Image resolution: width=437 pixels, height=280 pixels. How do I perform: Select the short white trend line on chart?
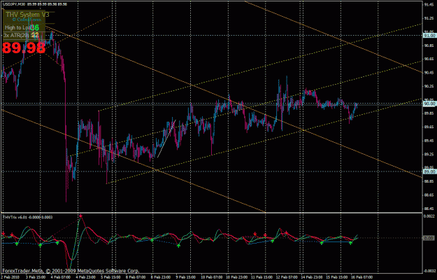point(166,139)
